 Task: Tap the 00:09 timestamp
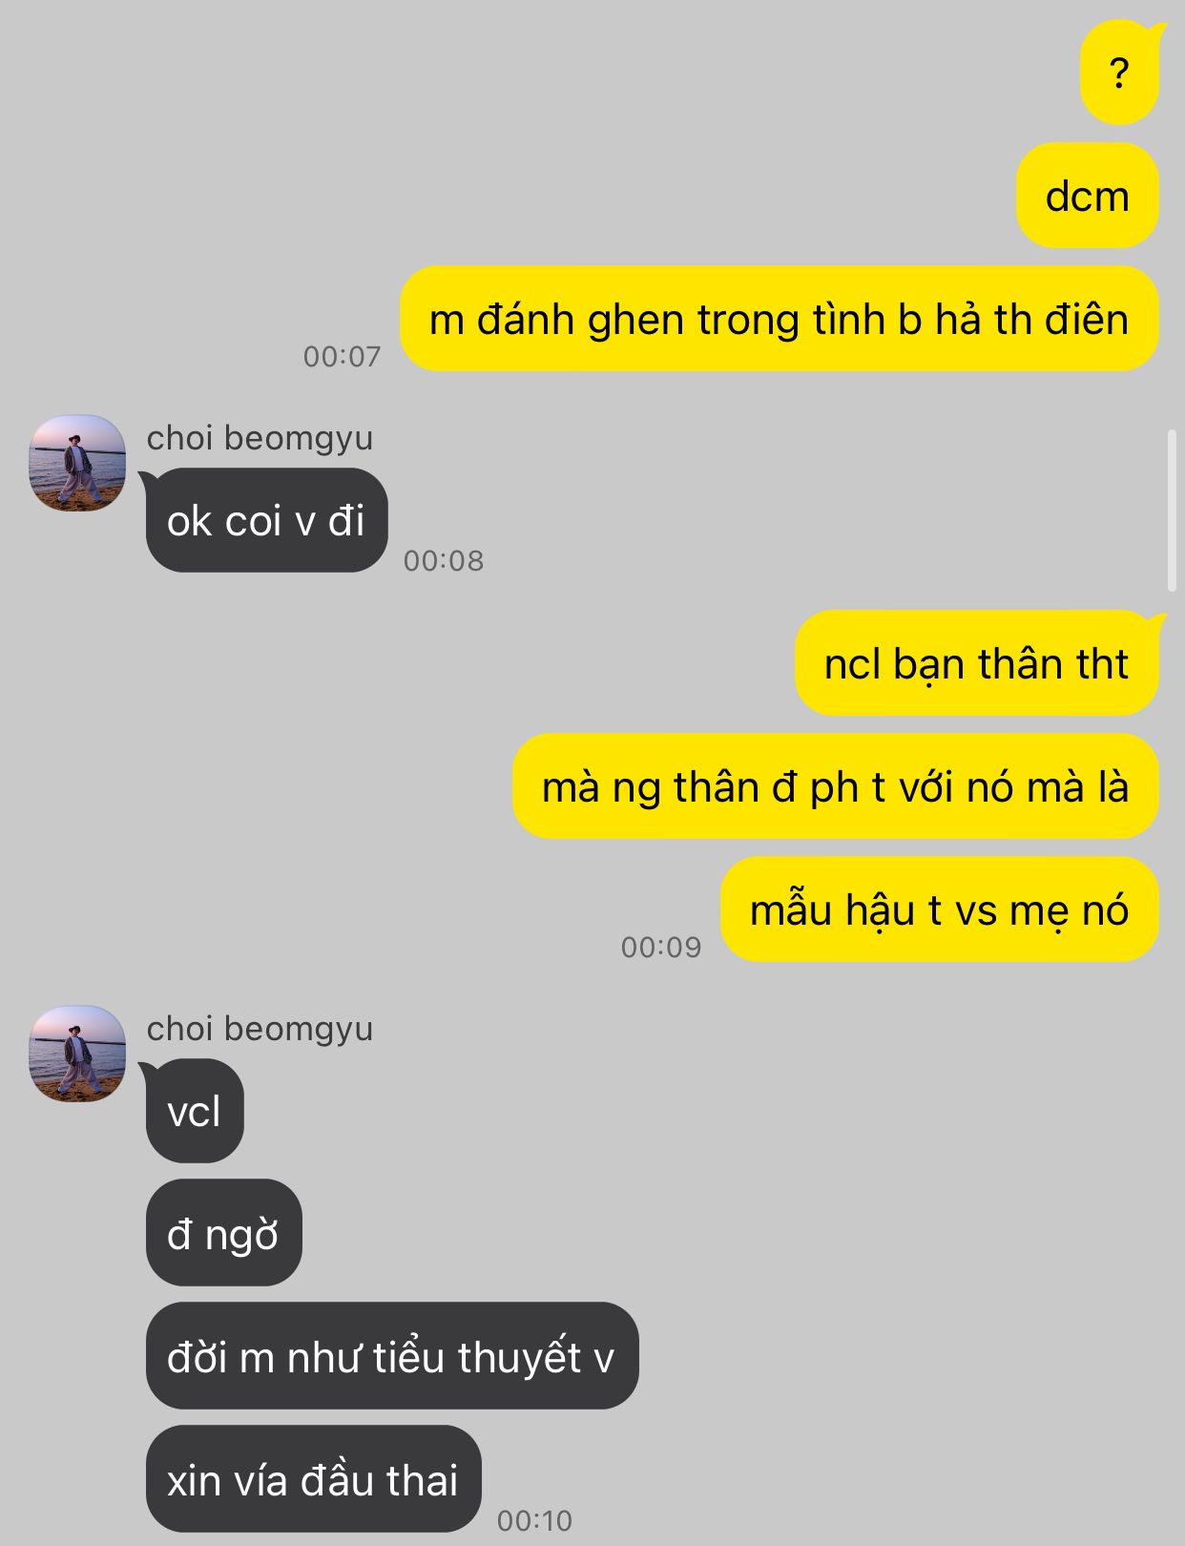click(661, 947)
